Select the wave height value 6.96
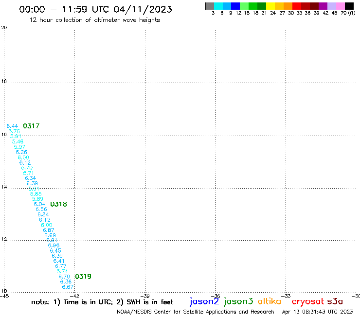 point(54,246)
